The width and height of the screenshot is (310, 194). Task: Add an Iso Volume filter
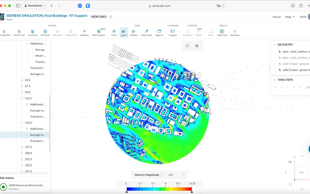45,33
